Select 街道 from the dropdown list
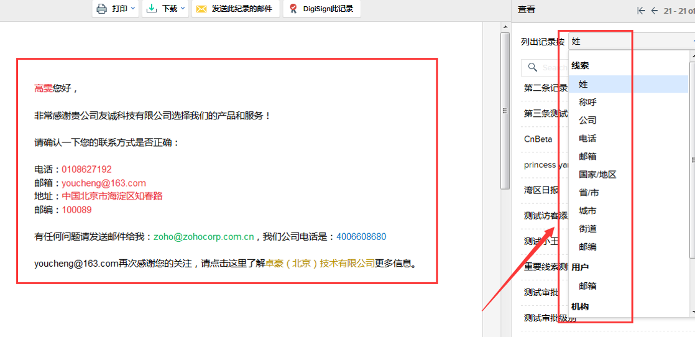The width and height of the screenshot is (695, 337). click(587, 229)
